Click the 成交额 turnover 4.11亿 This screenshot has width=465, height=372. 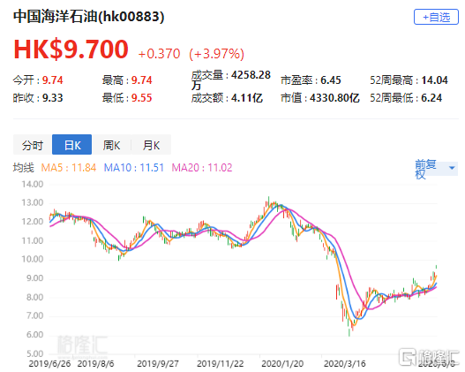coord(247,98)
